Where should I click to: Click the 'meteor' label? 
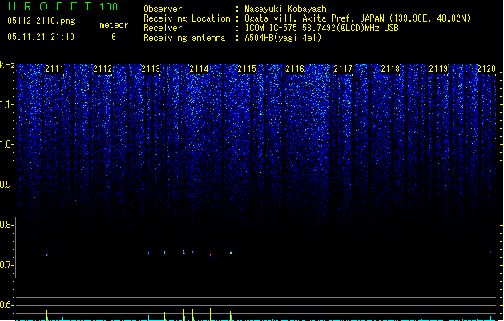114,25
